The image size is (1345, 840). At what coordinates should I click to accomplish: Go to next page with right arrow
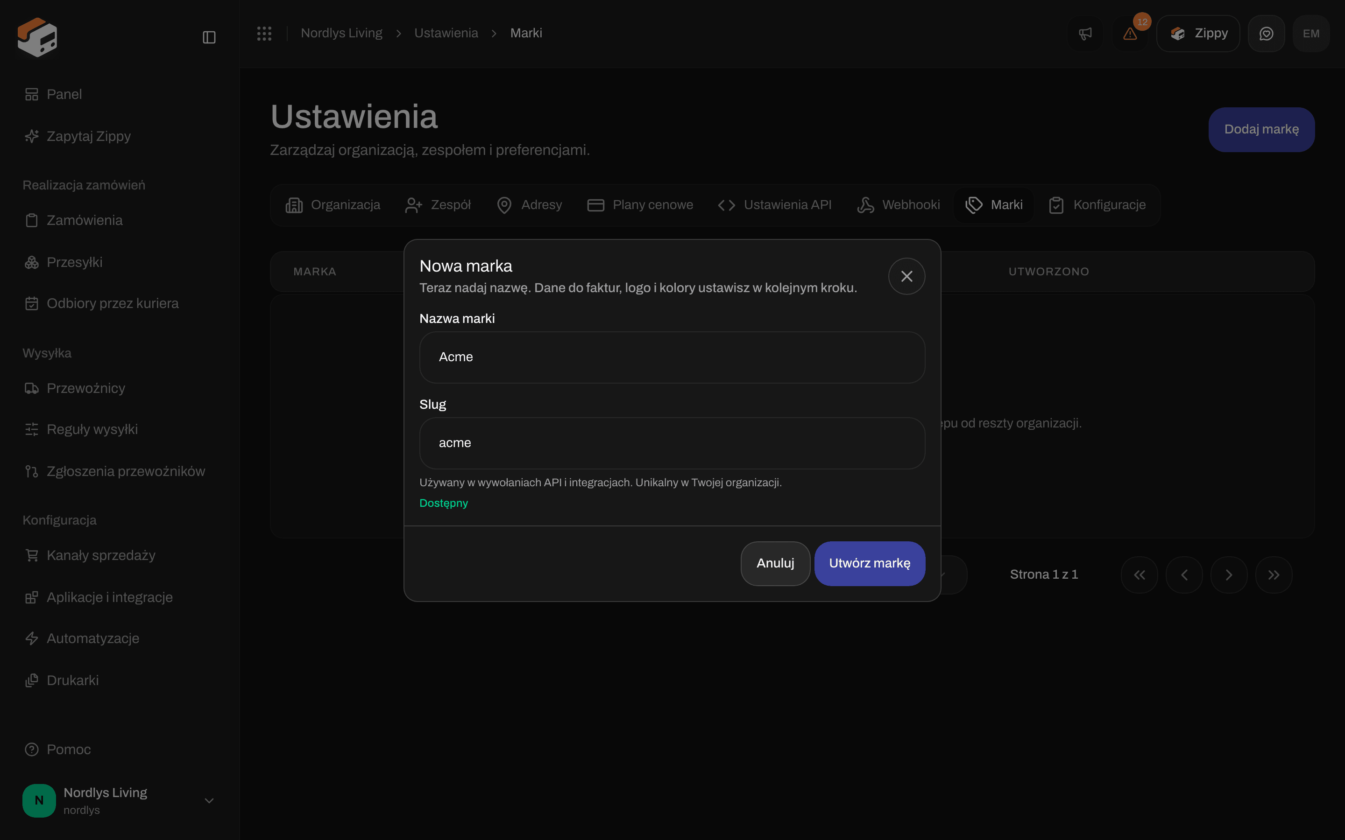1229,575
